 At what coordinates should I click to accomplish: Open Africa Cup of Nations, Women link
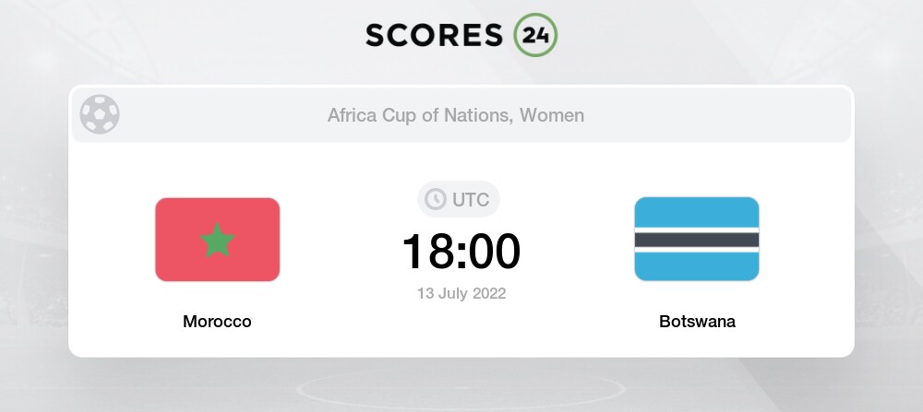click(455, 115)
